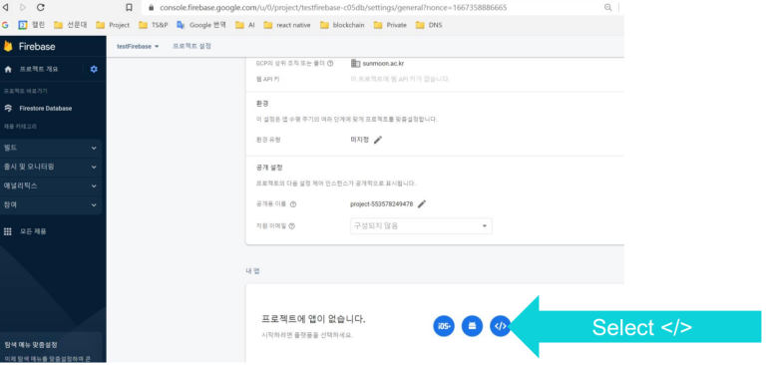
Task: Click the sunmoon.ac.kr organization text
Action: [384, 64]
